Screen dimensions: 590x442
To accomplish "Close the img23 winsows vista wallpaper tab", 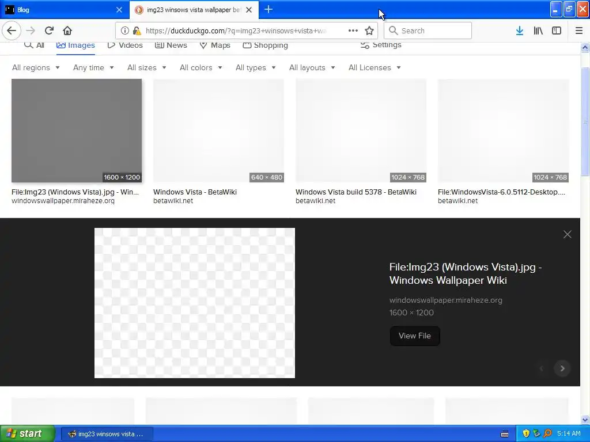I will pos(249,10).
